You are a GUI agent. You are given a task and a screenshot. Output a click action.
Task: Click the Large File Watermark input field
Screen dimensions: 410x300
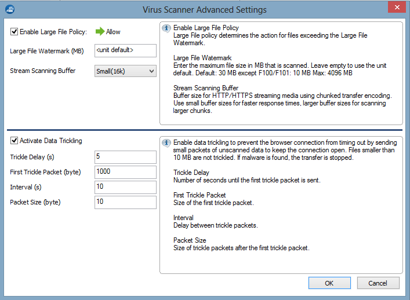125,51
